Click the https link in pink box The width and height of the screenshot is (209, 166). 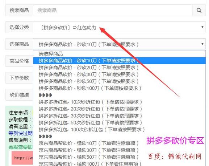[x=24, y=158]
